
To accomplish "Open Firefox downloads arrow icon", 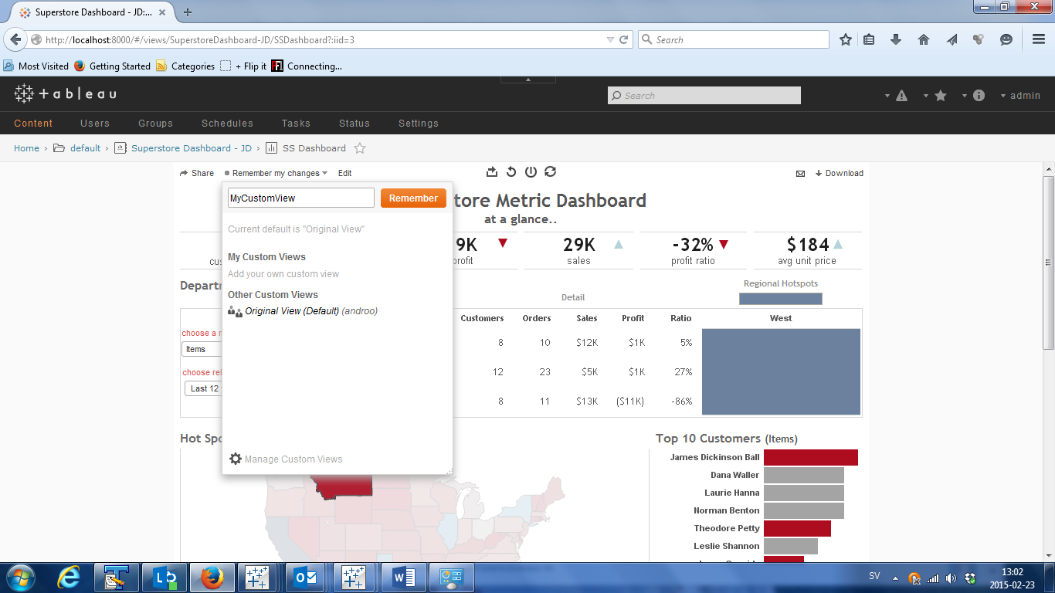I will 896,39.
